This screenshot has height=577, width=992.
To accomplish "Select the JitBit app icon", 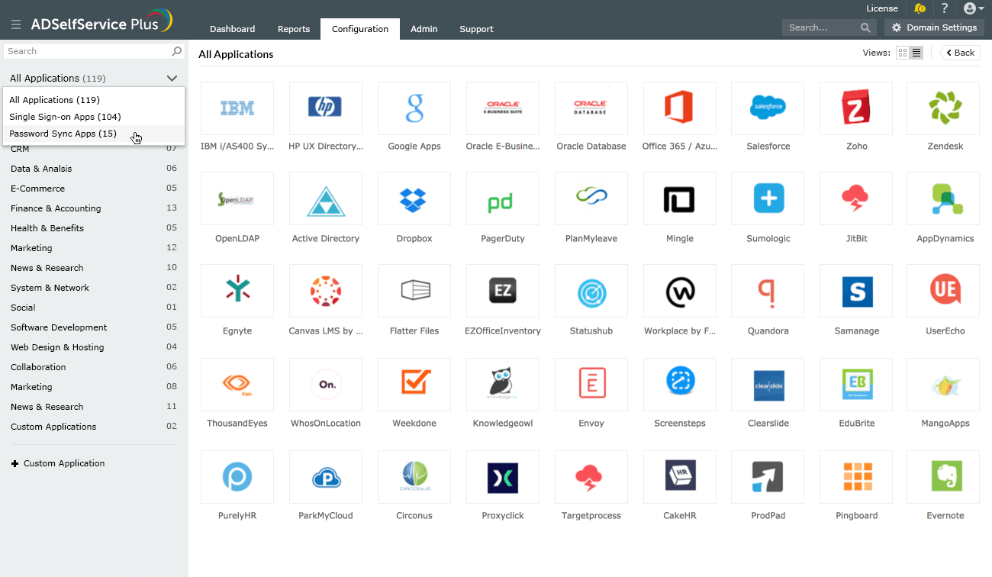I will click(856, 199).
